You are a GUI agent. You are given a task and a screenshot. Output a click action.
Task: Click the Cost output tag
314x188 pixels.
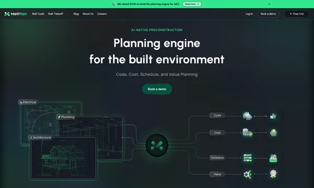217,133
